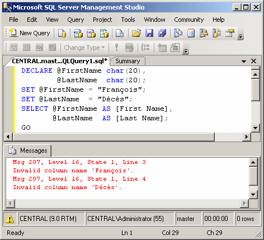Click the SET @LastName code line

(x=77, y=99)
